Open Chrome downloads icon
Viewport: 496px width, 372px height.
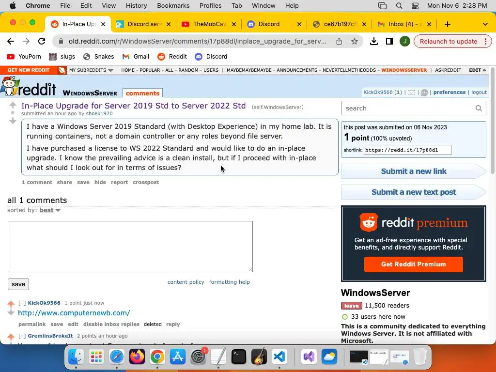pyautogui.click(x=373, y=42)
